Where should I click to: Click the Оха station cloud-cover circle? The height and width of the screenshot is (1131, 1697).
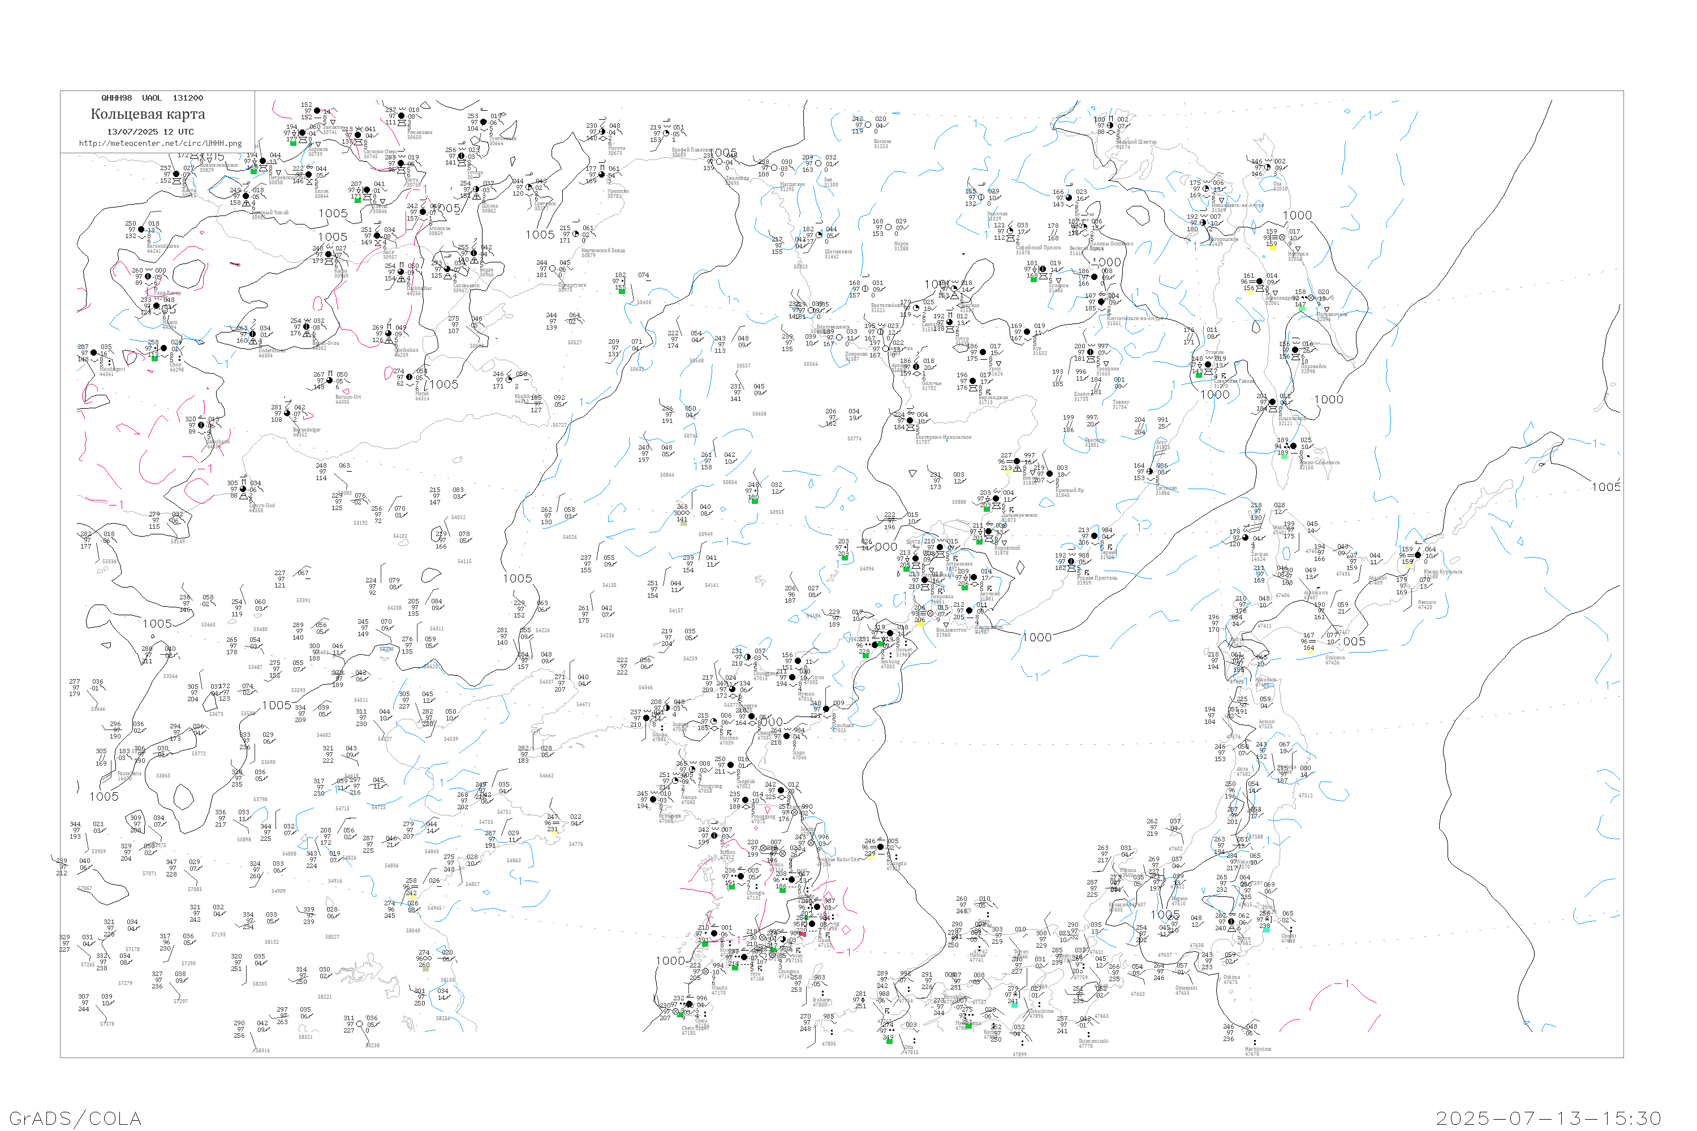[1267, 167]
